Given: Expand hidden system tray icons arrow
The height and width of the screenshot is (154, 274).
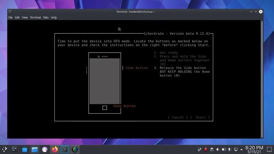Looking at the screenshot, I should 241,150.
